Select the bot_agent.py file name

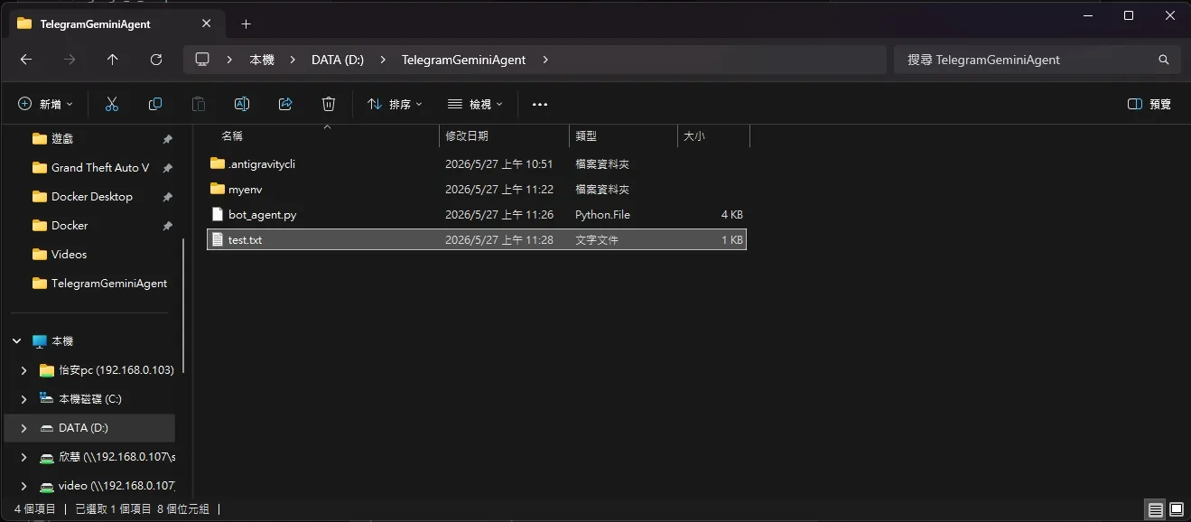tap(263, 215)
